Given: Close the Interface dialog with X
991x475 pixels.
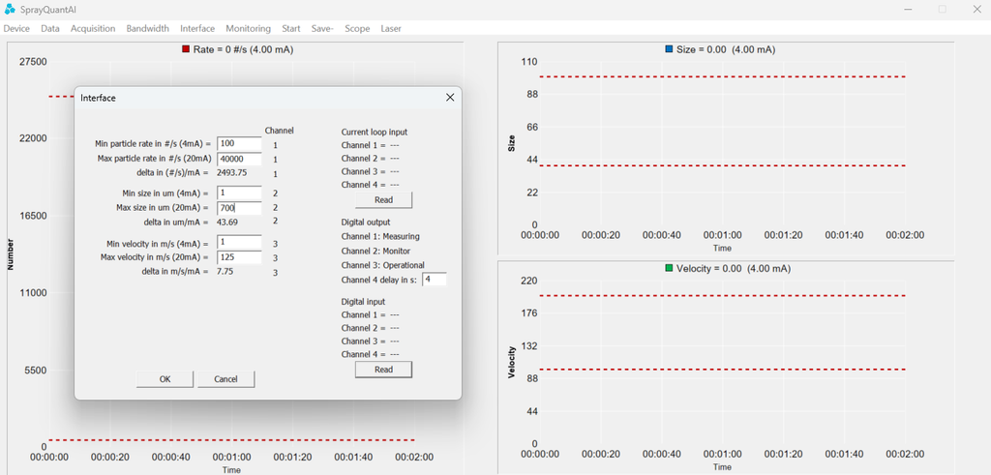Looking at the screenshot, I should (450, 98).
